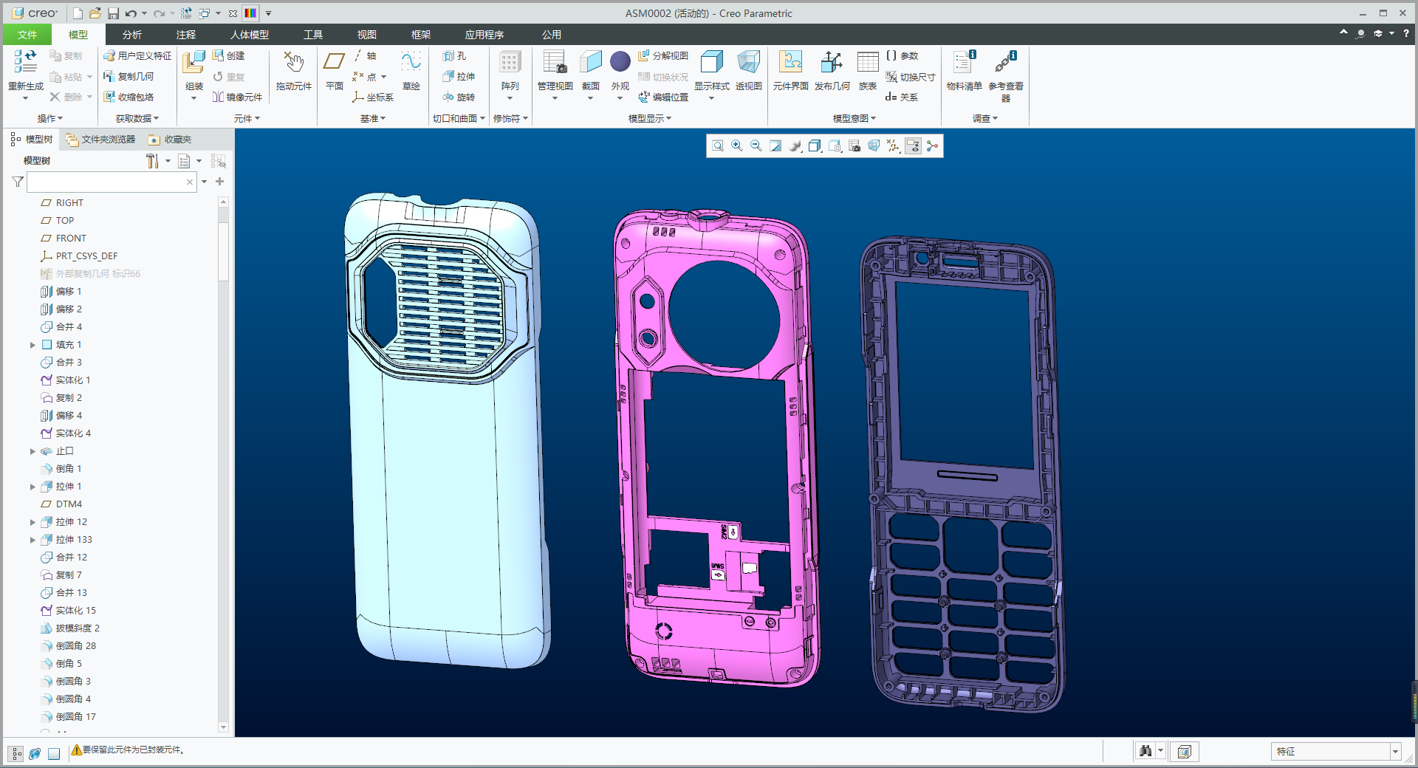Expand the 拉伸 12 tree node
1418x768 pixels.
32,522
